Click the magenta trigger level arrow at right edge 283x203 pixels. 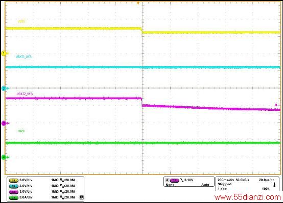[277, 105]
